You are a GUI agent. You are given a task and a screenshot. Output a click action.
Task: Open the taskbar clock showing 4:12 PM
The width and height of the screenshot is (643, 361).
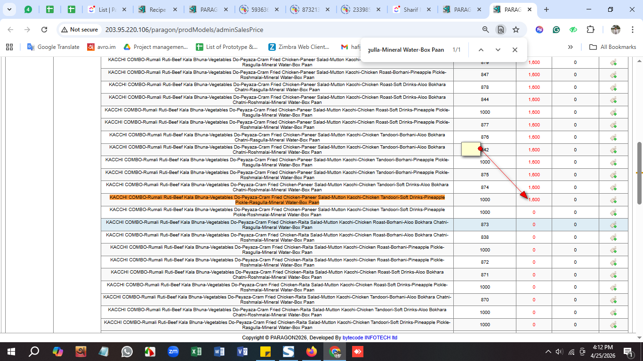pyautogui.click(x=603, y=352)
